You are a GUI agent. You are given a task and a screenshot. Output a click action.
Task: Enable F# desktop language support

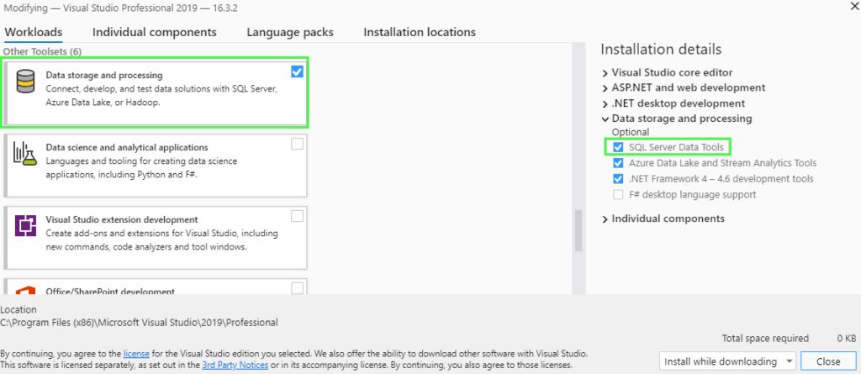pyautogui.click(x=618, y=194)
